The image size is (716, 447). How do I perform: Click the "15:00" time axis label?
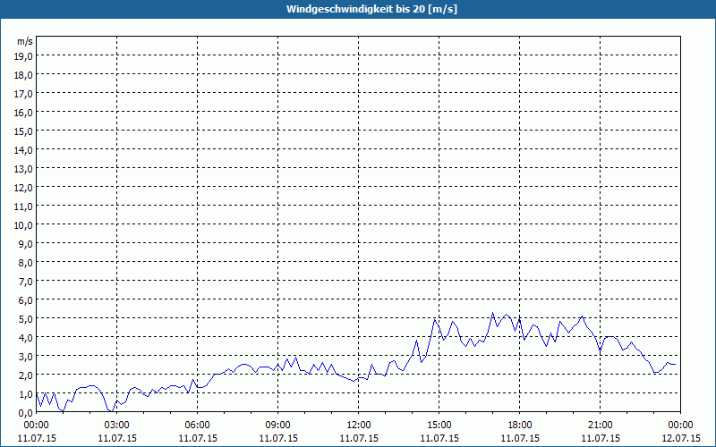pyautogui.click(x=439, y=426)
